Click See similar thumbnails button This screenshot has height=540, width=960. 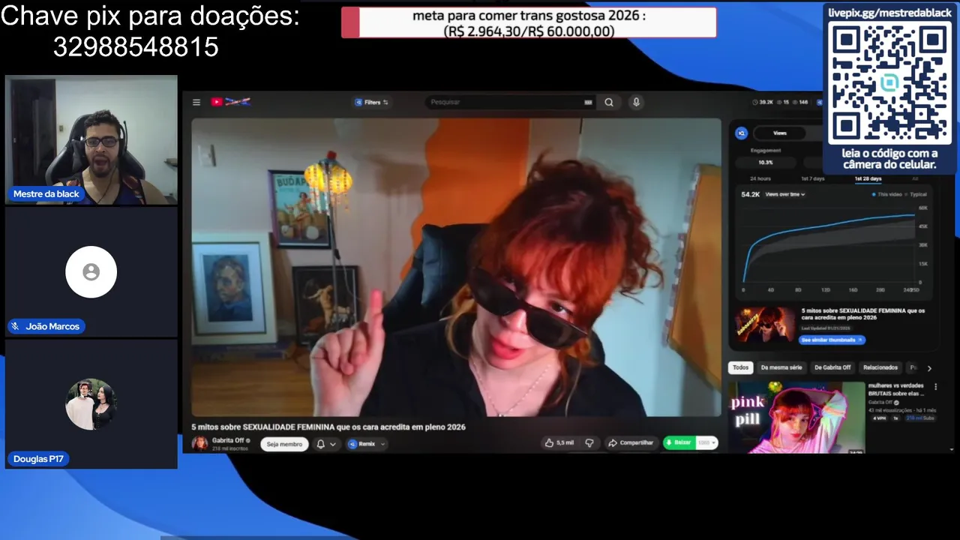[832, 340]
